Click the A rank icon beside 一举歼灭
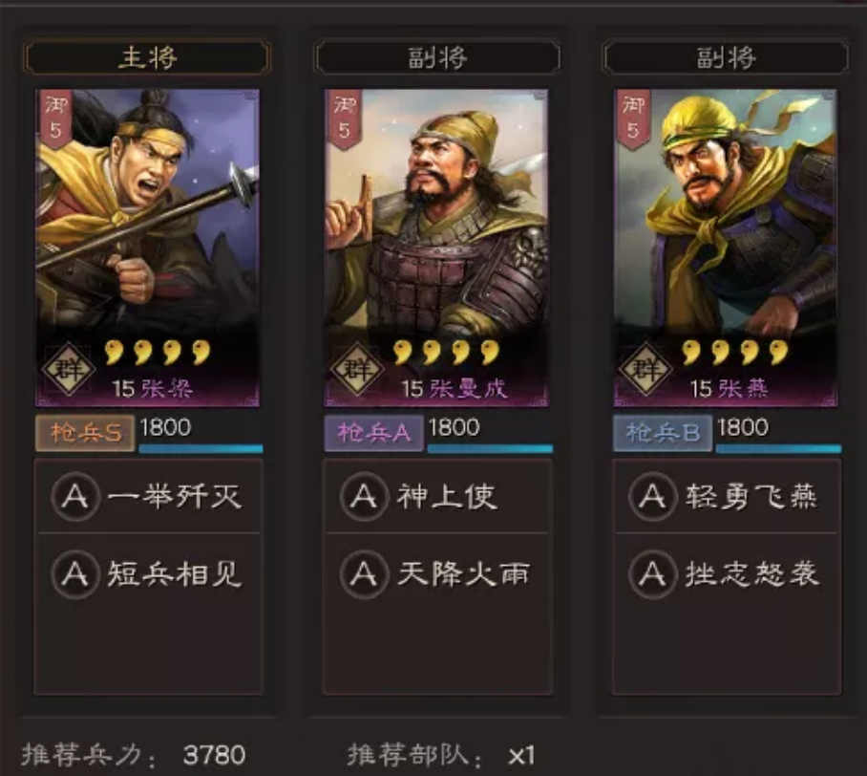This screenshot has height=776, width=867. click(x=75, y=497)
